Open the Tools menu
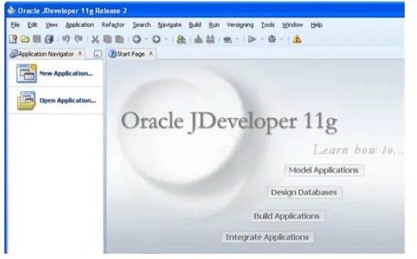 click(x=267, y=25)
